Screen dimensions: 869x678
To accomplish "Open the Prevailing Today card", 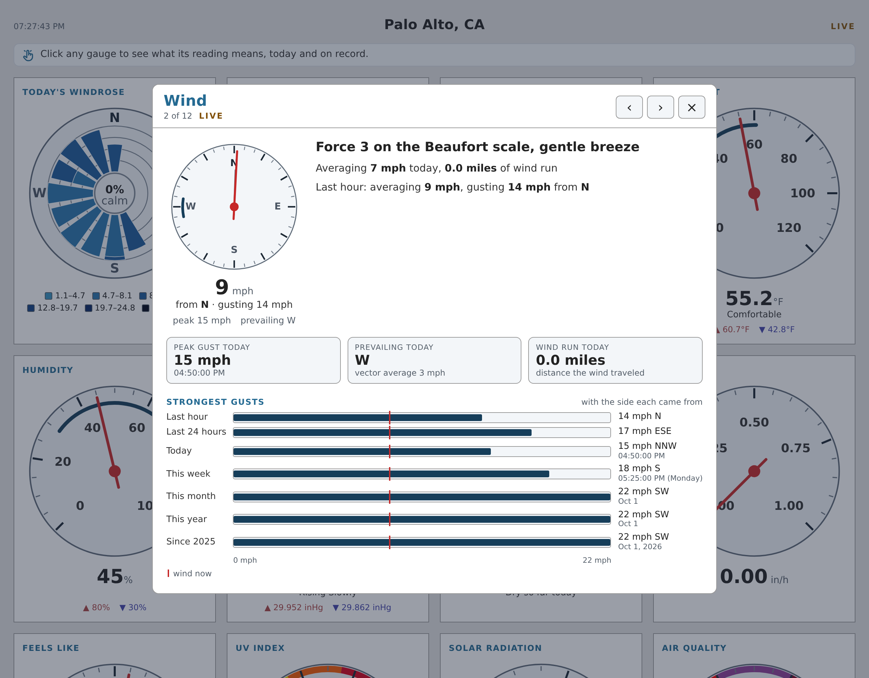I will [x=434, y=360].
